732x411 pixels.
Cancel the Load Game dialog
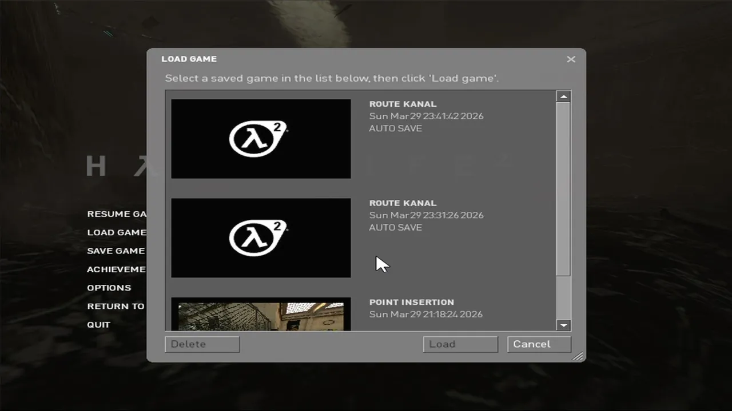point(539,344)
